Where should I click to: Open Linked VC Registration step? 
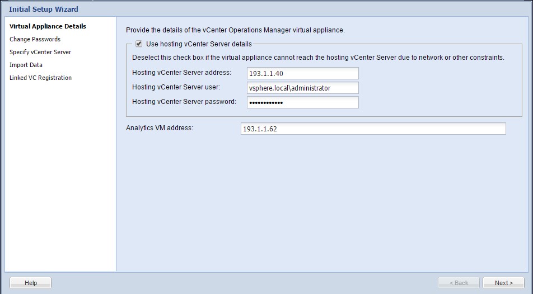coord(40,78)
